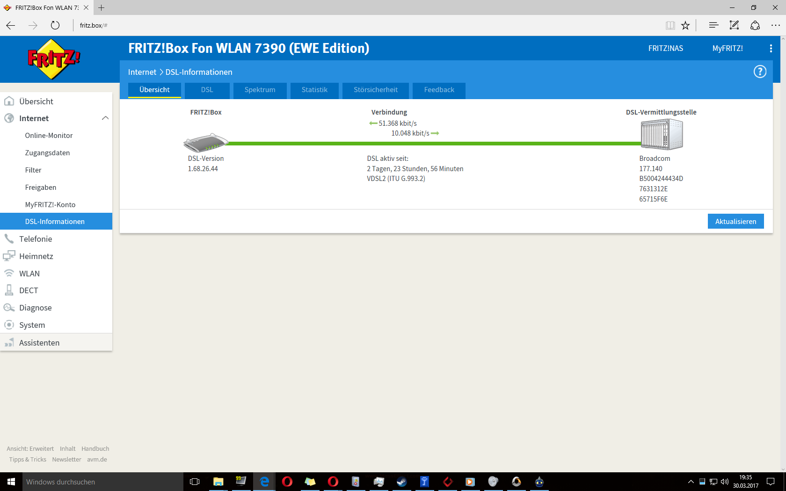Screen dimensions: 786x491
Task: Select DSL-Informationen in sidebar
Action: (56, 221)
